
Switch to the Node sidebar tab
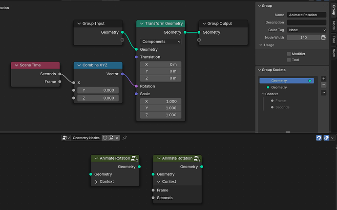(334, 25)
